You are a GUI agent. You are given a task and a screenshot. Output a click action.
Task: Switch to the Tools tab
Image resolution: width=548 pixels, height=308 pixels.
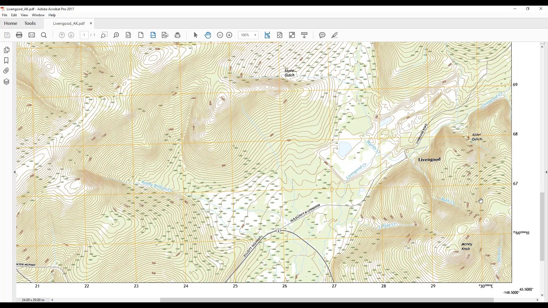coord(30,24)
